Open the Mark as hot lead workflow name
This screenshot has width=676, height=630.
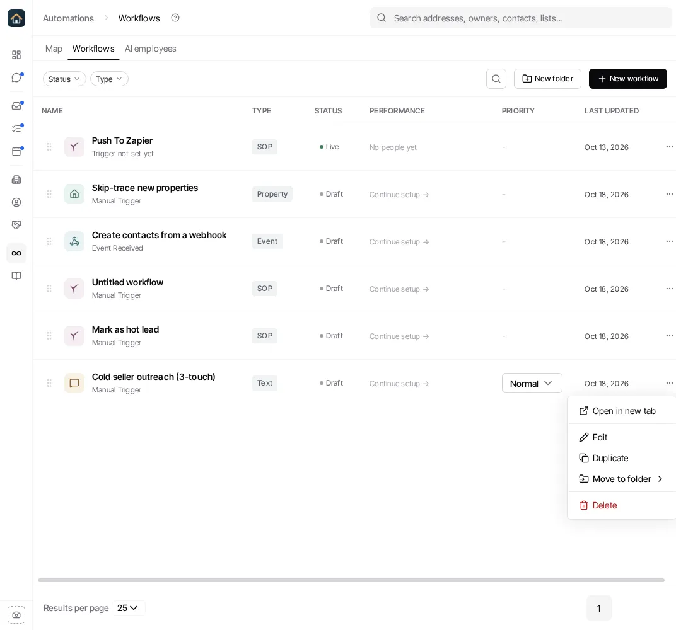pos(125,329)
